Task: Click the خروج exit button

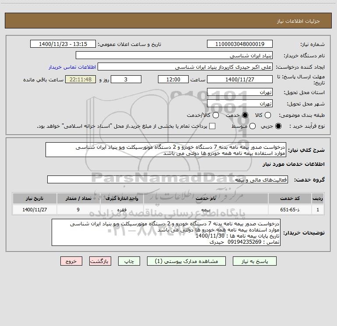Action: click(x=71, y=261)
